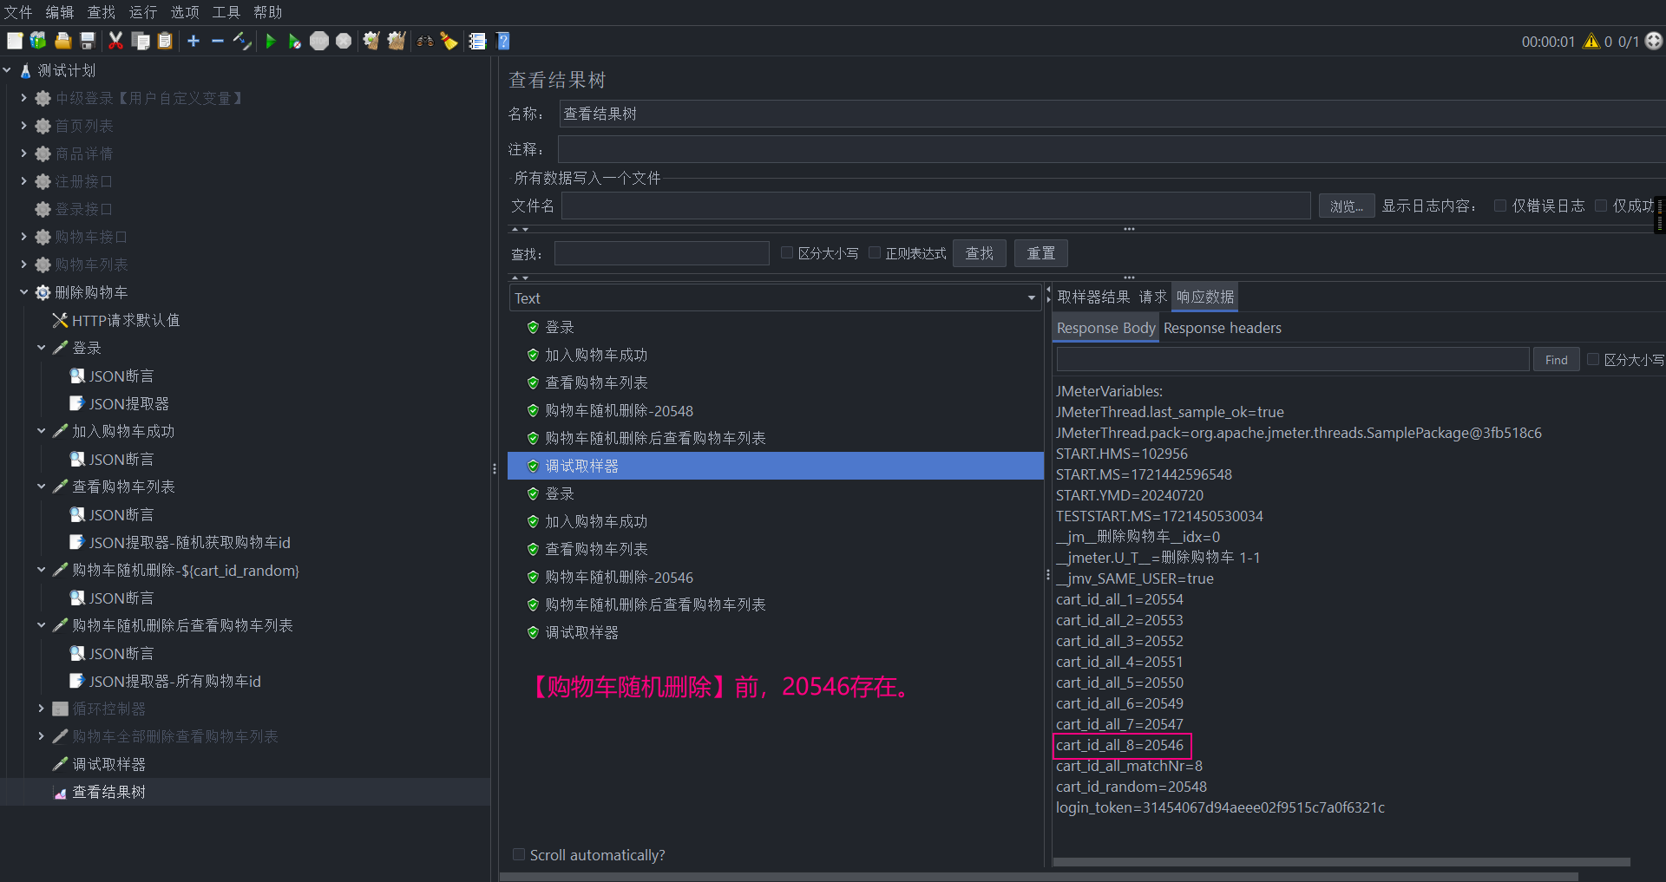Image resolution: width=1666 pixels, height=882 pixels.
Task: Clear results with single broom icon
Action: [371, 41]
